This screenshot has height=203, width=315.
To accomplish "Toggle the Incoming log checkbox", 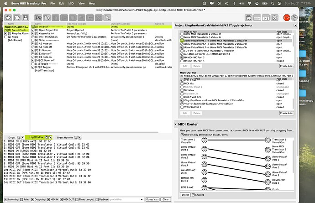I will coord(6,199).
